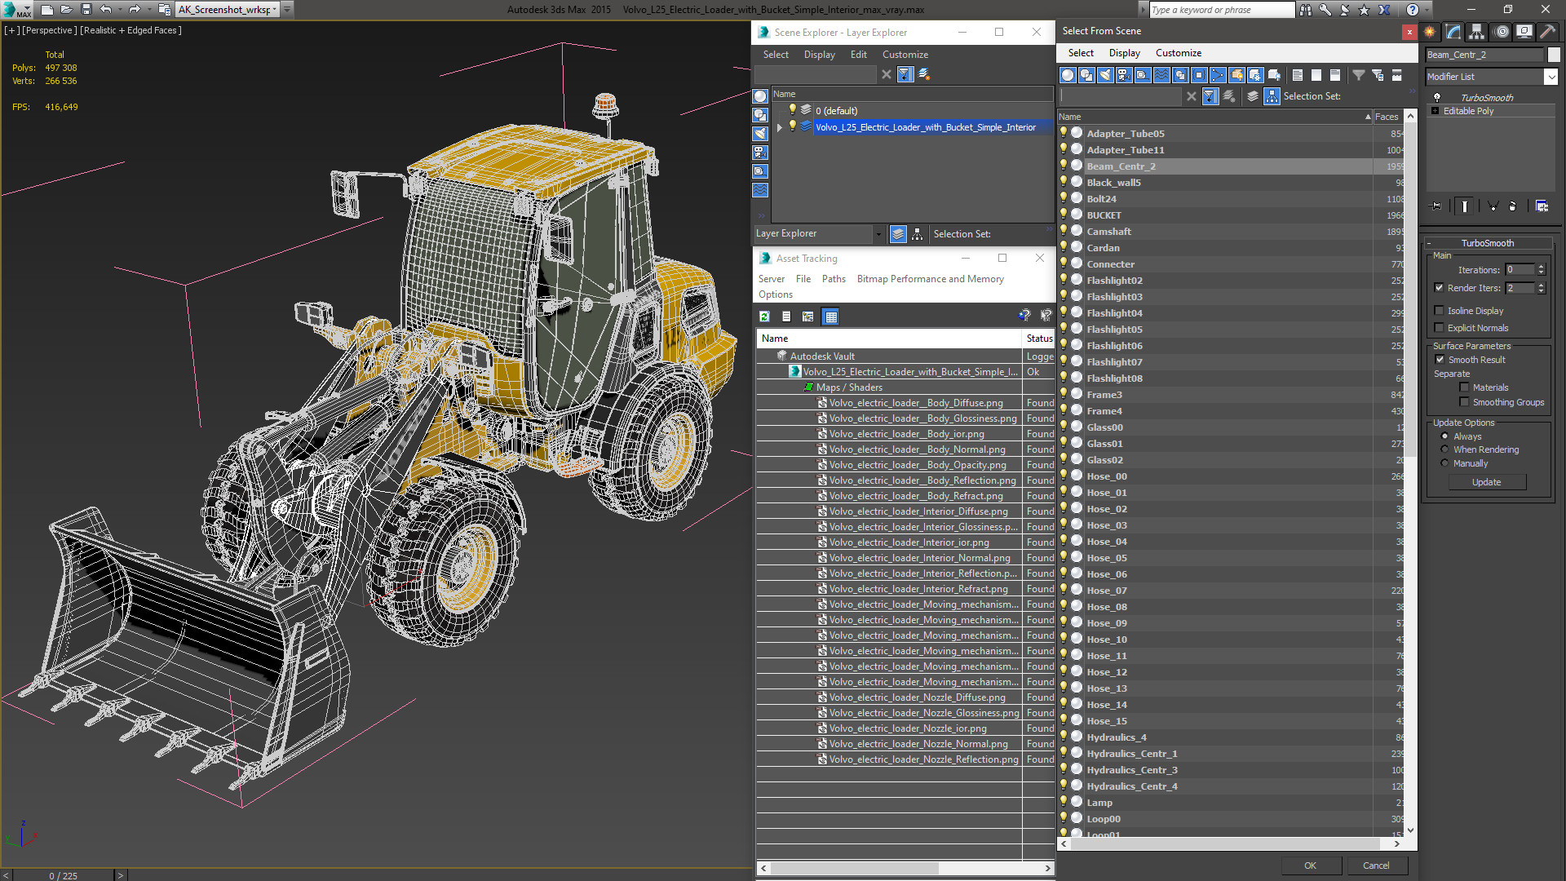Open Customize menu in Scene Explorer
The width and height of the screenshot is (1566, 881).
click(905, 55)
